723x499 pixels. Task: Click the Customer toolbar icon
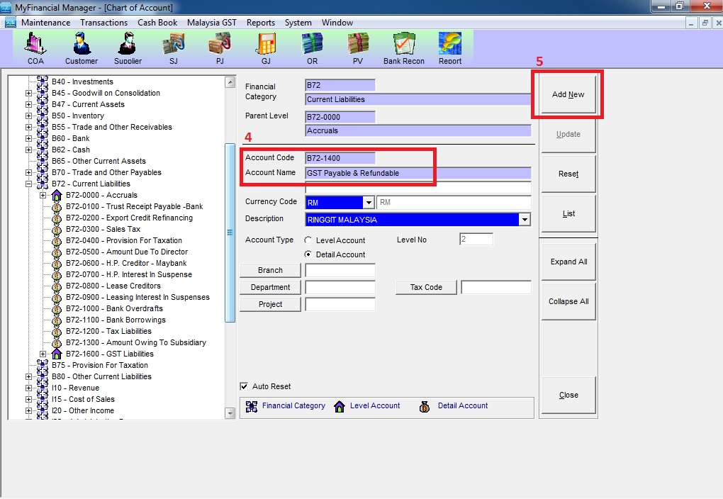tap(82, 47)
